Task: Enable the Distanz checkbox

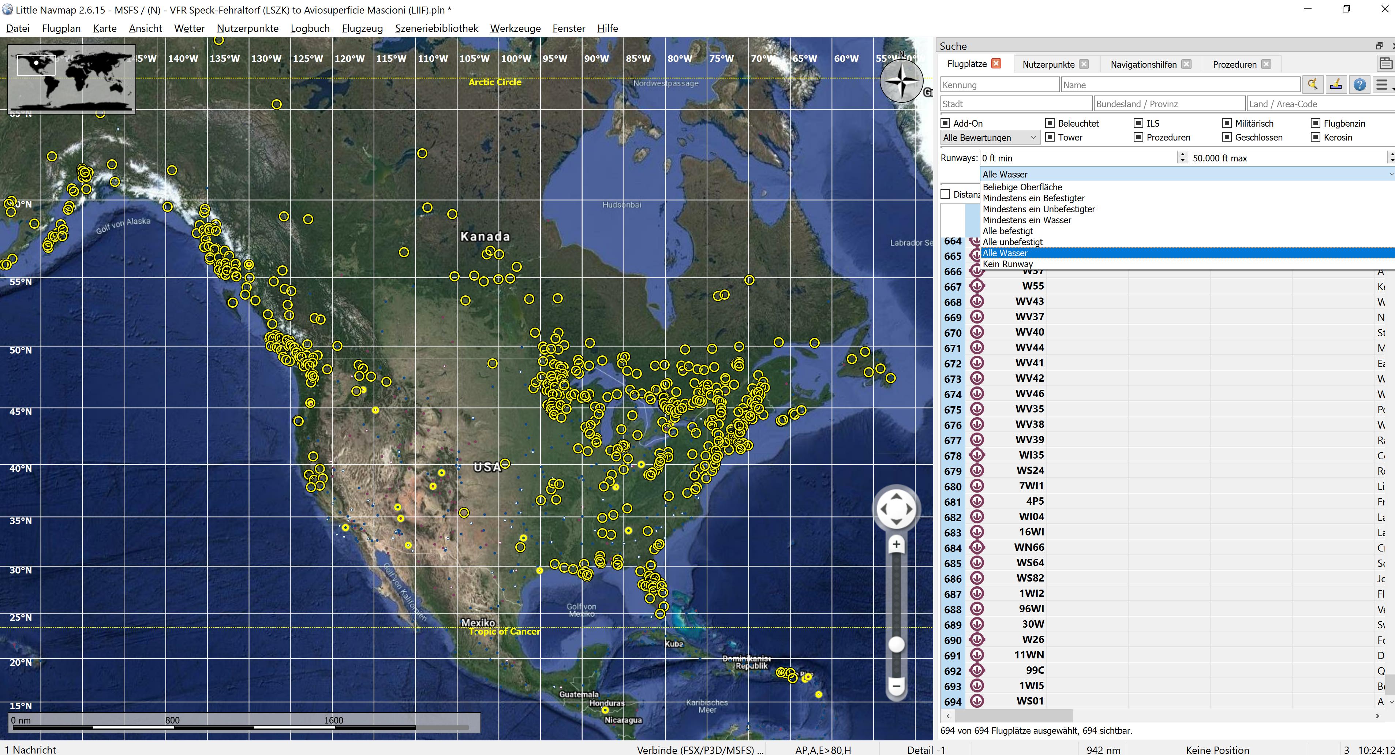Action: (946, 194)
